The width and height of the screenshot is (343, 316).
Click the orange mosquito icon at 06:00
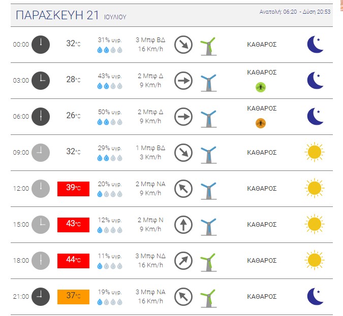click(x=261, y=123)
